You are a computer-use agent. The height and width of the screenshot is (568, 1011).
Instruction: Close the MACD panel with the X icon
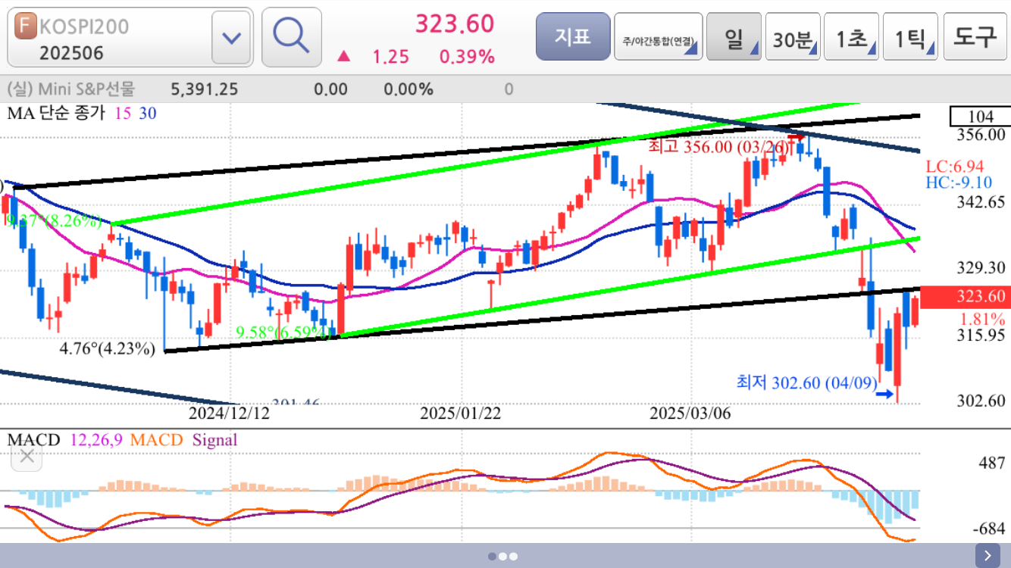point(27,456)
